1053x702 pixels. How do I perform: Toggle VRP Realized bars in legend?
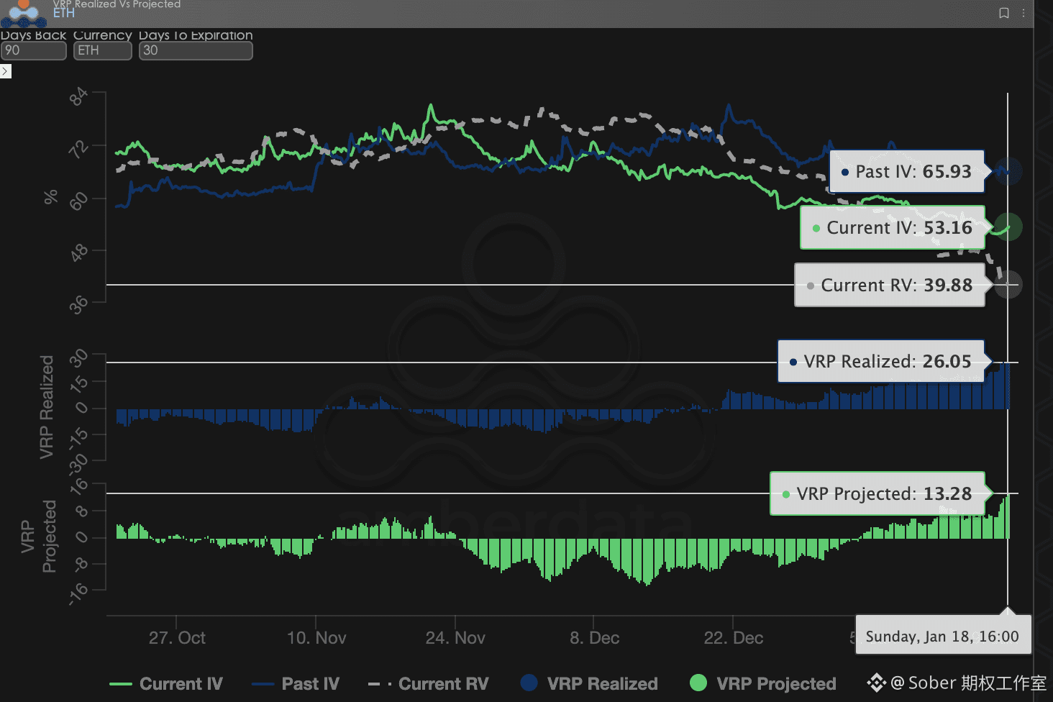589,683
